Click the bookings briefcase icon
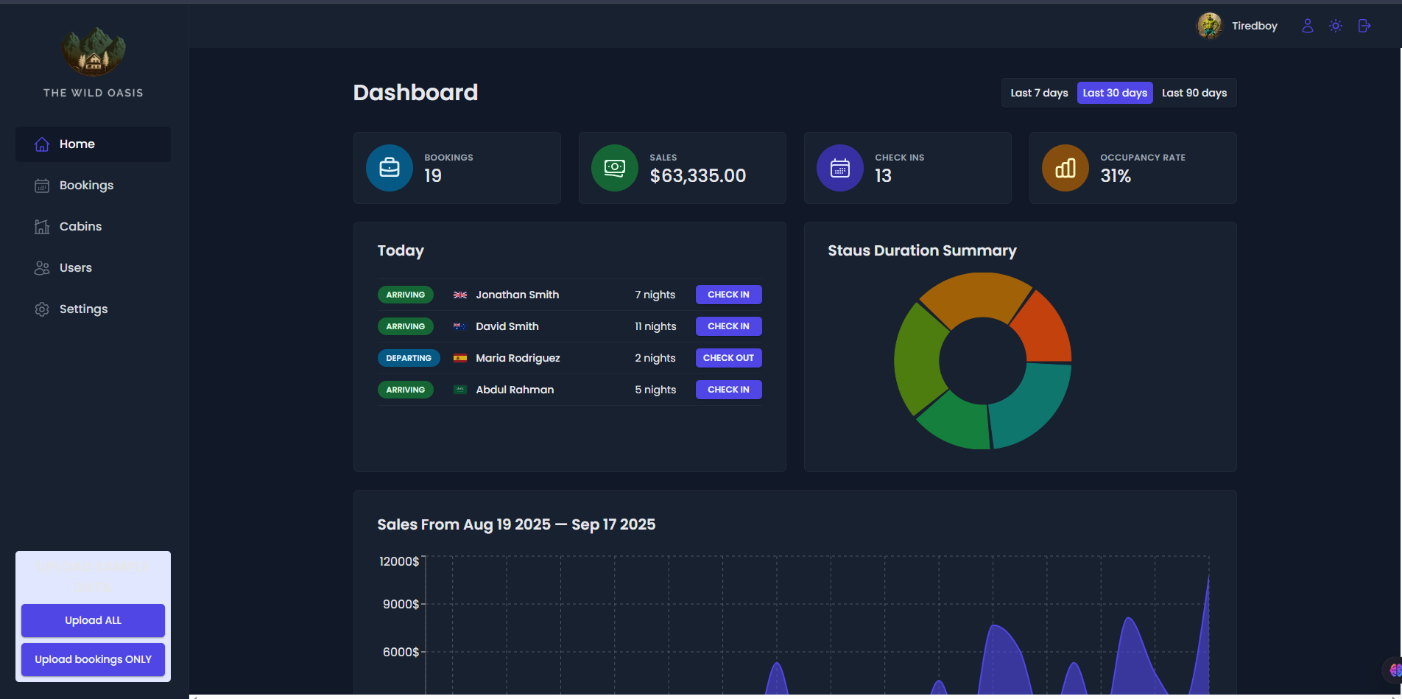The width and height of the screenshot is (1402, 699). coord(390,168)
